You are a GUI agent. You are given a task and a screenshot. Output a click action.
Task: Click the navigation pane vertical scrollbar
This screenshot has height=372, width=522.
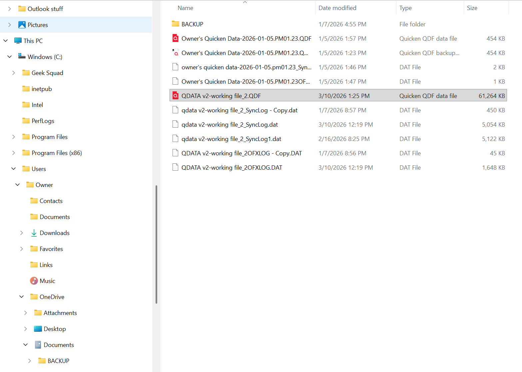pyautogui.click(x=156, y=244)
